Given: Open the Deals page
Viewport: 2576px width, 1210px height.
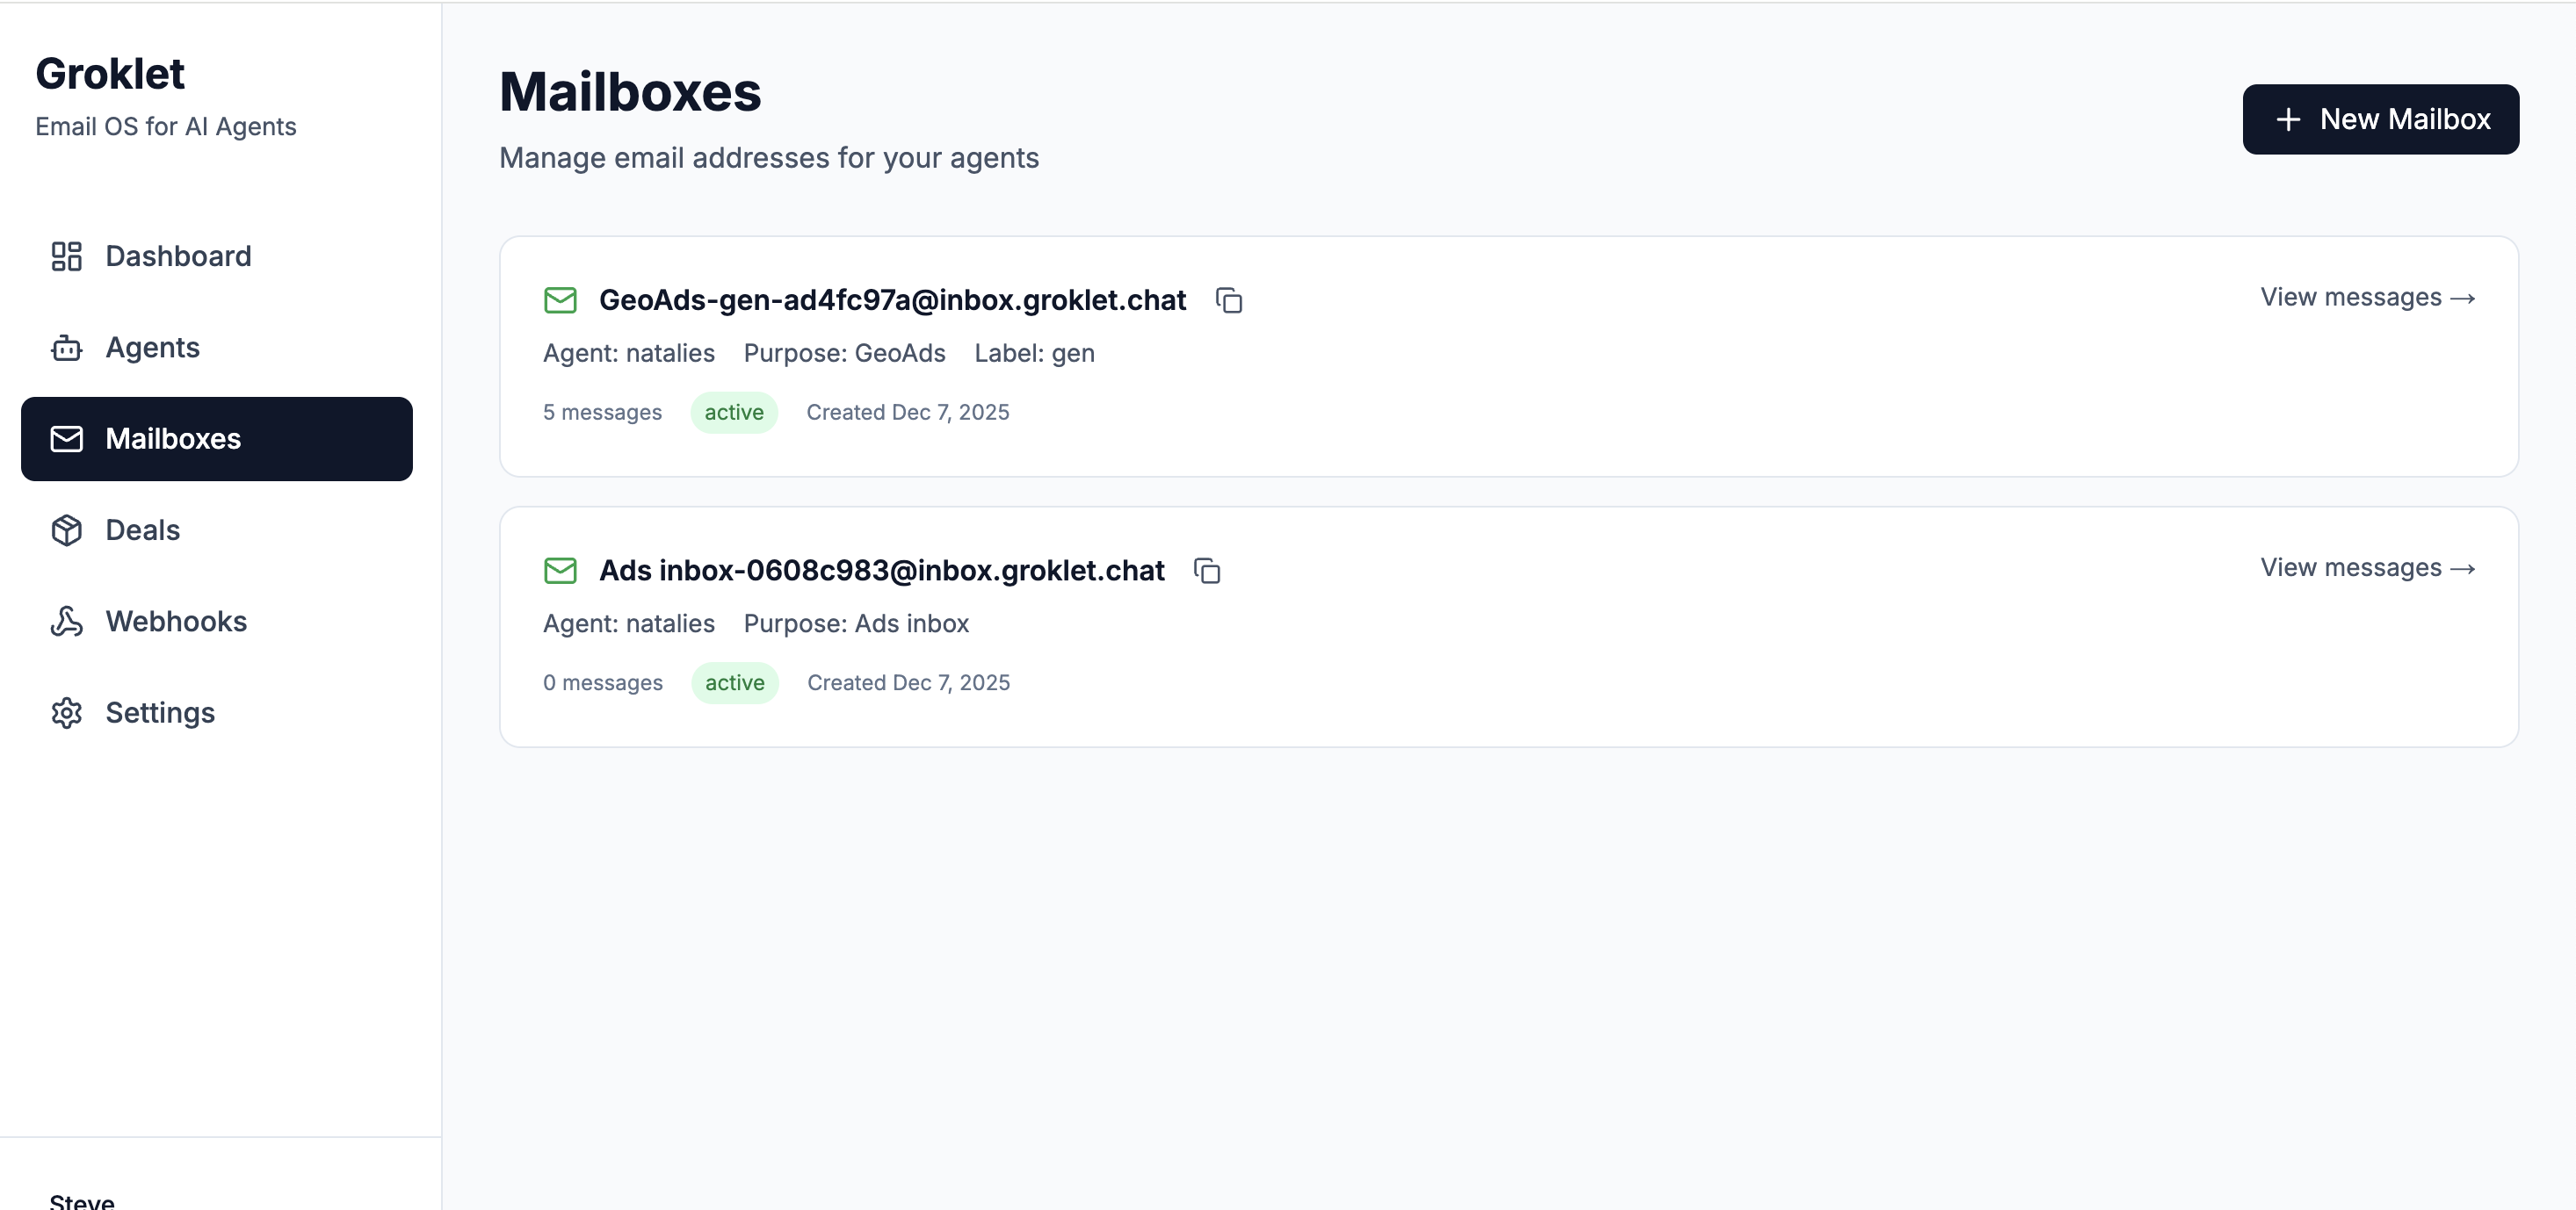Looking at the screenshot, I should tap(143, 530).
